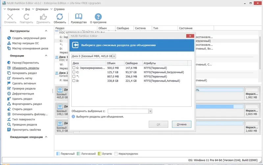Click the Создать загрузочный диск icon
Viewport: 263px width, 165px height.
(x=9, y=38)
